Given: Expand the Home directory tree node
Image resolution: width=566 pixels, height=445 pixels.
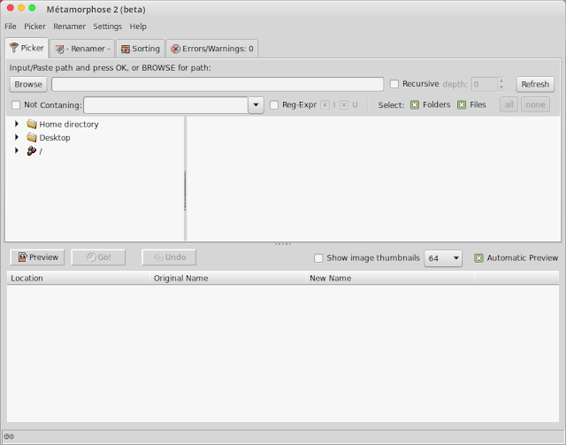Looking at the screenshot, I should click(17, 124).
